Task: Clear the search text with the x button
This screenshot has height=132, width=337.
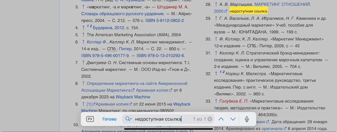Action: coord(210,119)
